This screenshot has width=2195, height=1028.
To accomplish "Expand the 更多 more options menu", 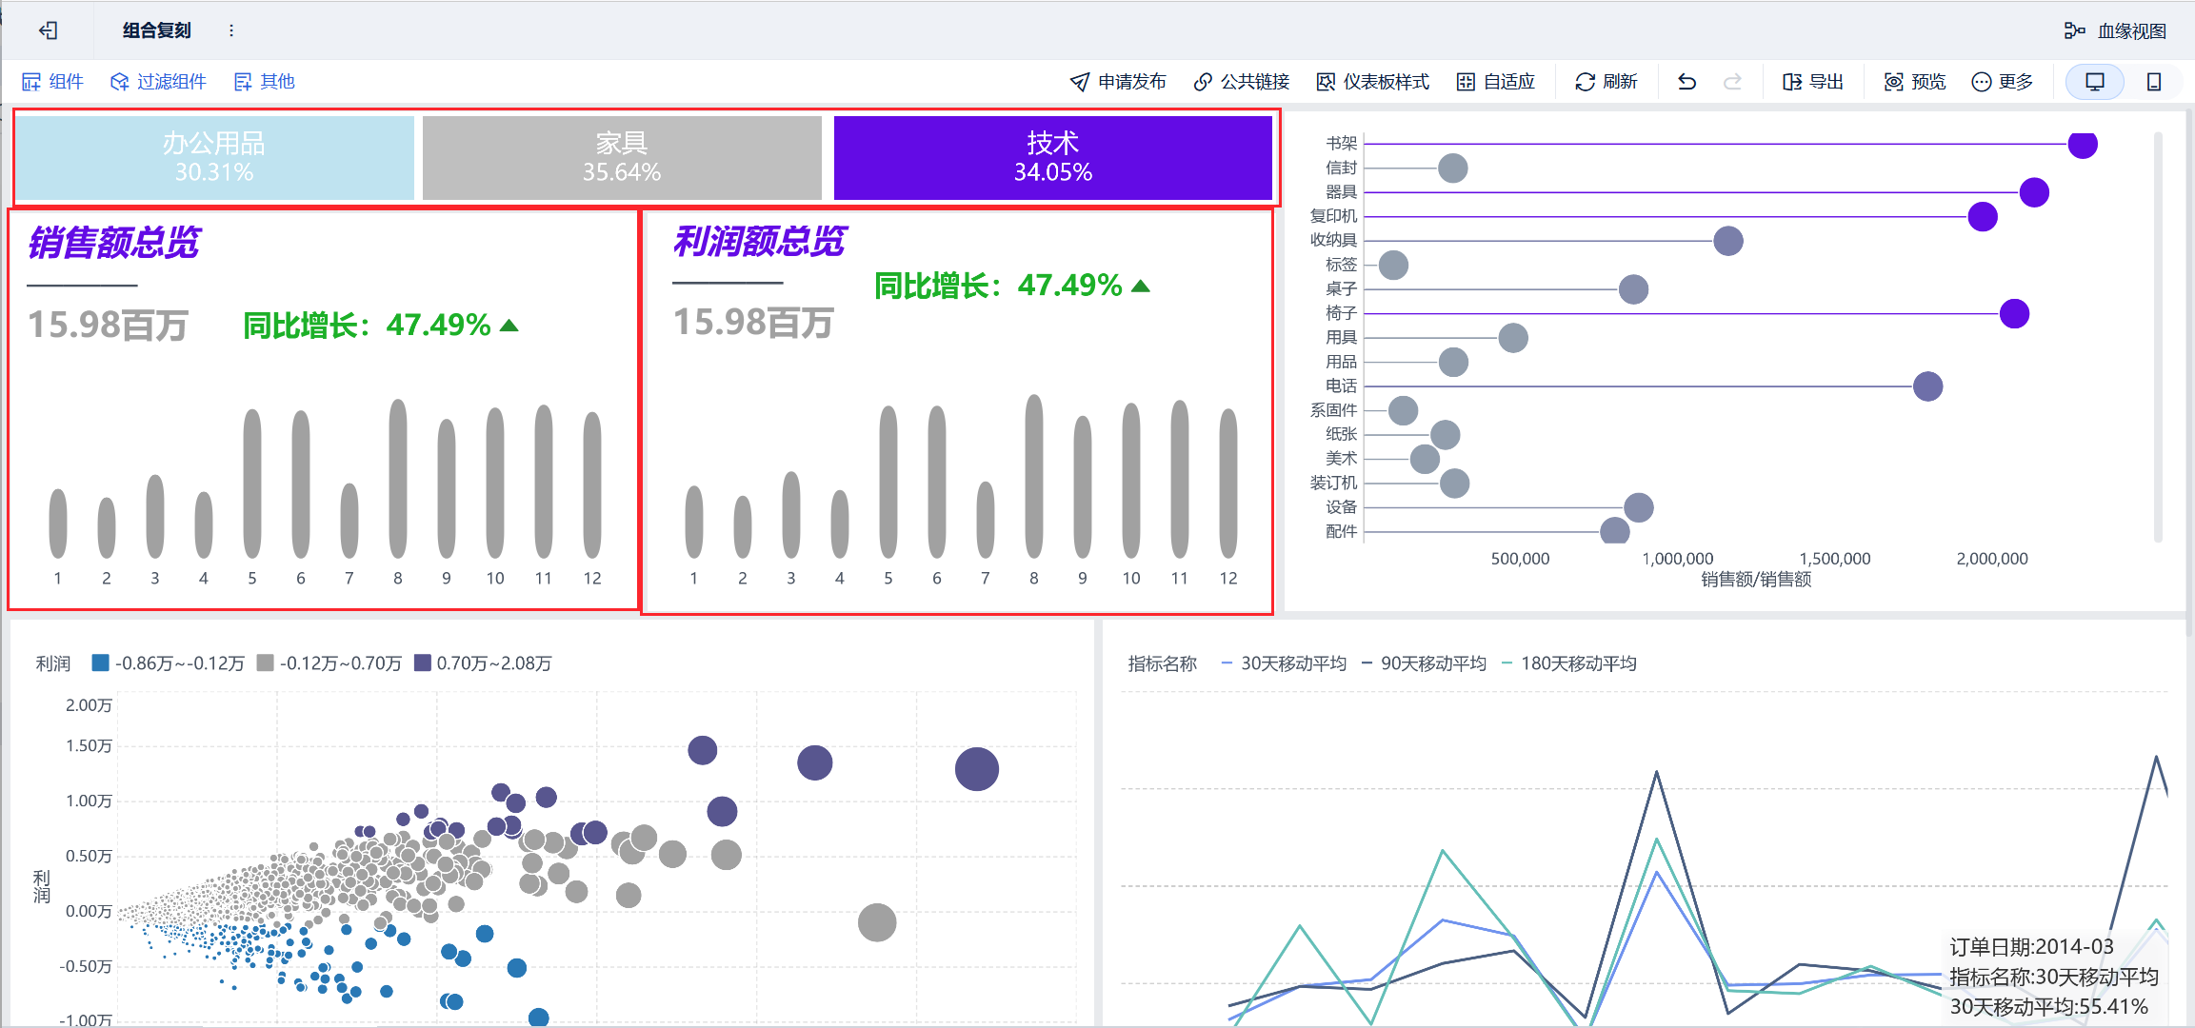I will 2003,82.
